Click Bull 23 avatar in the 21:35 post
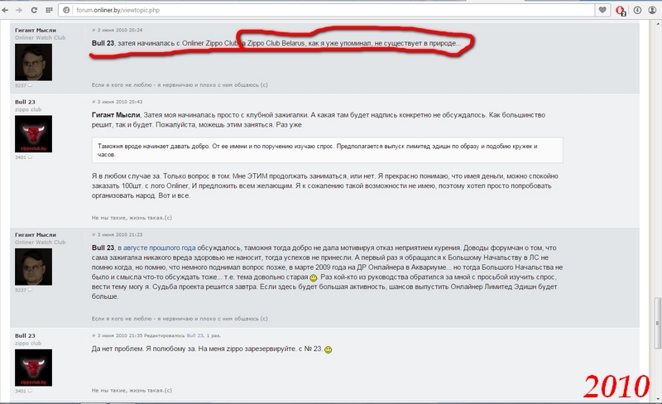This screenshot has height=404, width=662. (x=33, y=368)
